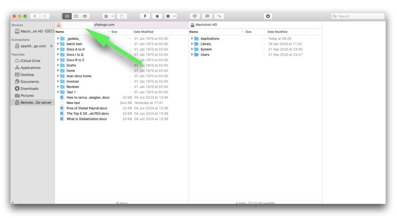Open Documents favorite

[33, 82]
